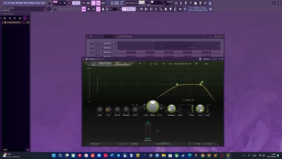Click the note/clip grouping brush icon

point(93,9)
